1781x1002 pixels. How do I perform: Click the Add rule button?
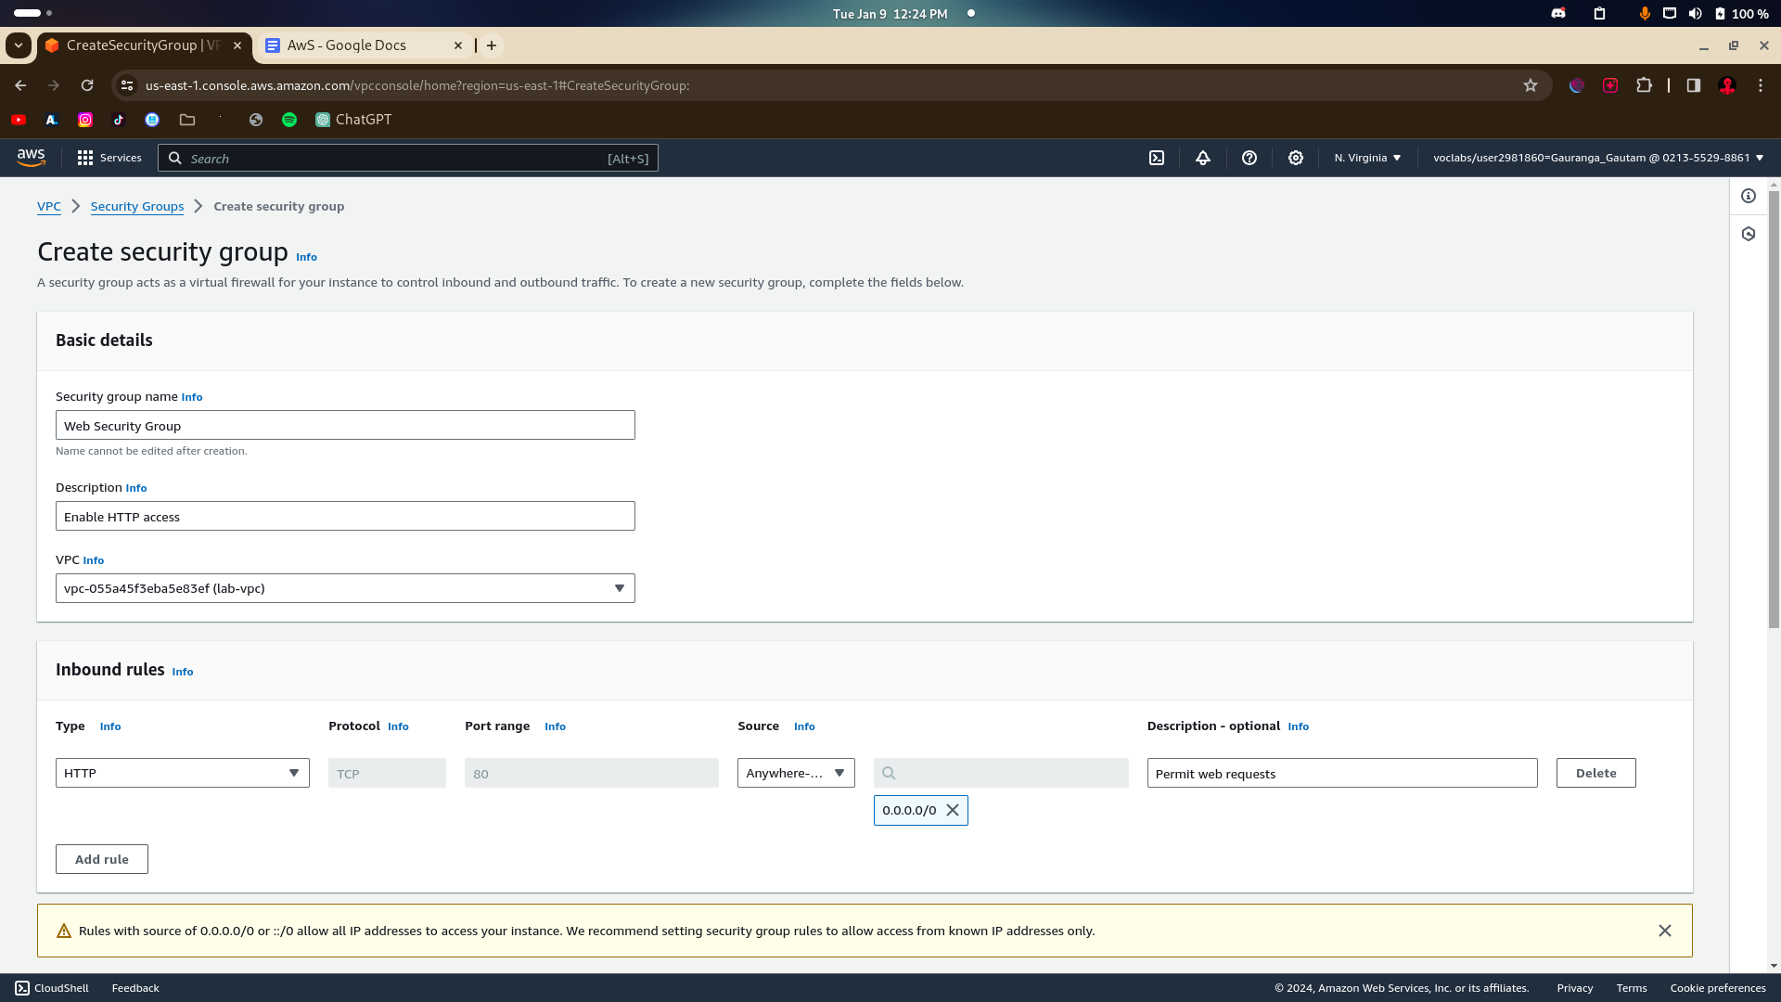[x=102, y=859]
